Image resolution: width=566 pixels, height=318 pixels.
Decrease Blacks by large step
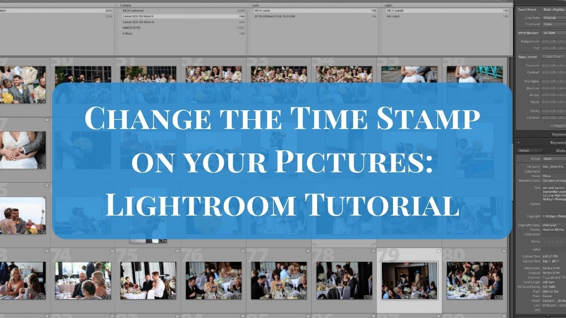point(545,102)
